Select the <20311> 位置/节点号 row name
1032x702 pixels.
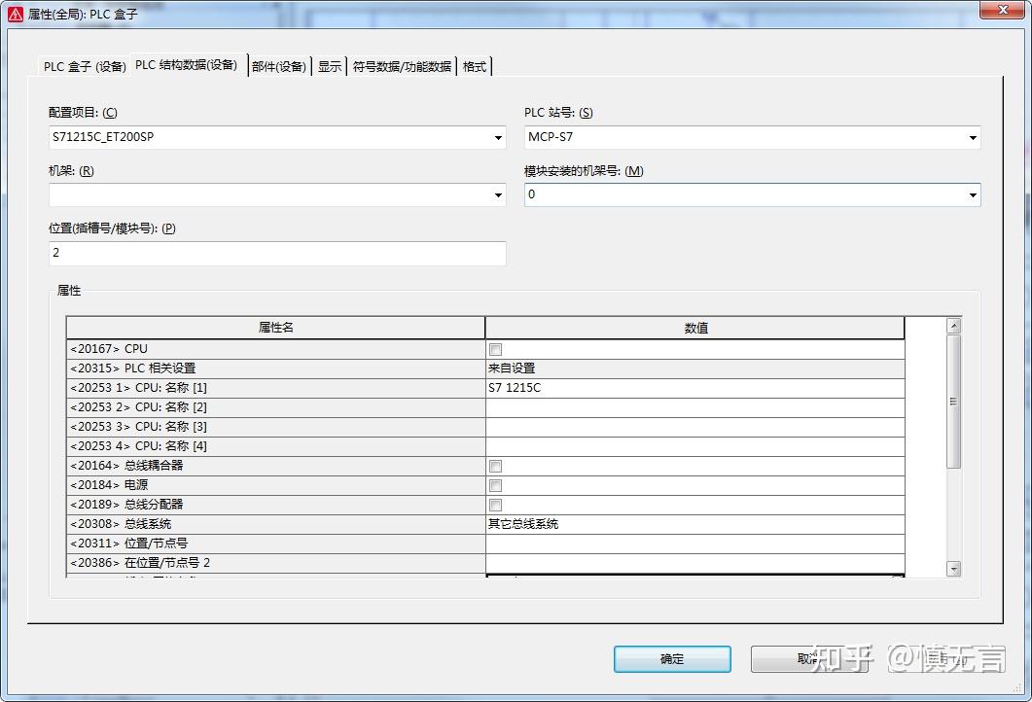[276, 544]
